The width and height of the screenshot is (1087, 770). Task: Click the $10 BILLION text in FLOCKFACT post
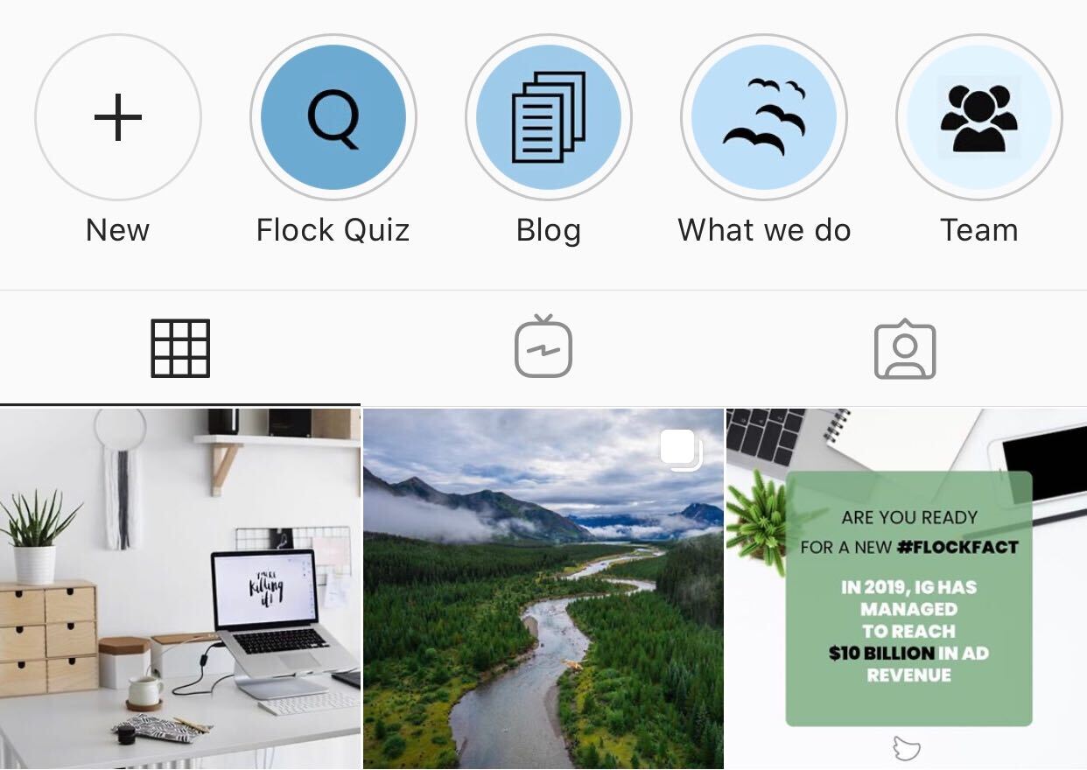[x=881, y=653]
